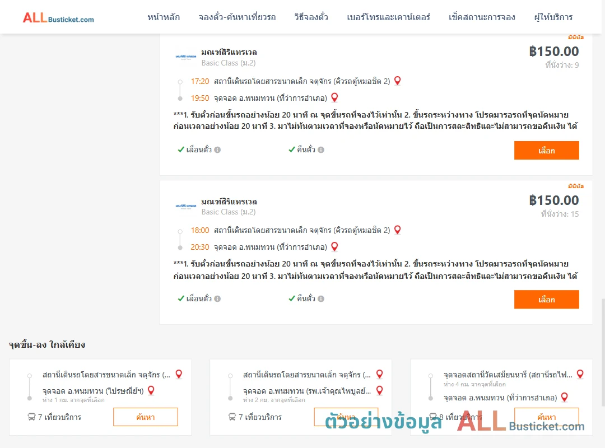Click map pin for 17:20 departure station
Image resolution: width=605 pixels, height=448 pixels.
(x=397, y=81)
